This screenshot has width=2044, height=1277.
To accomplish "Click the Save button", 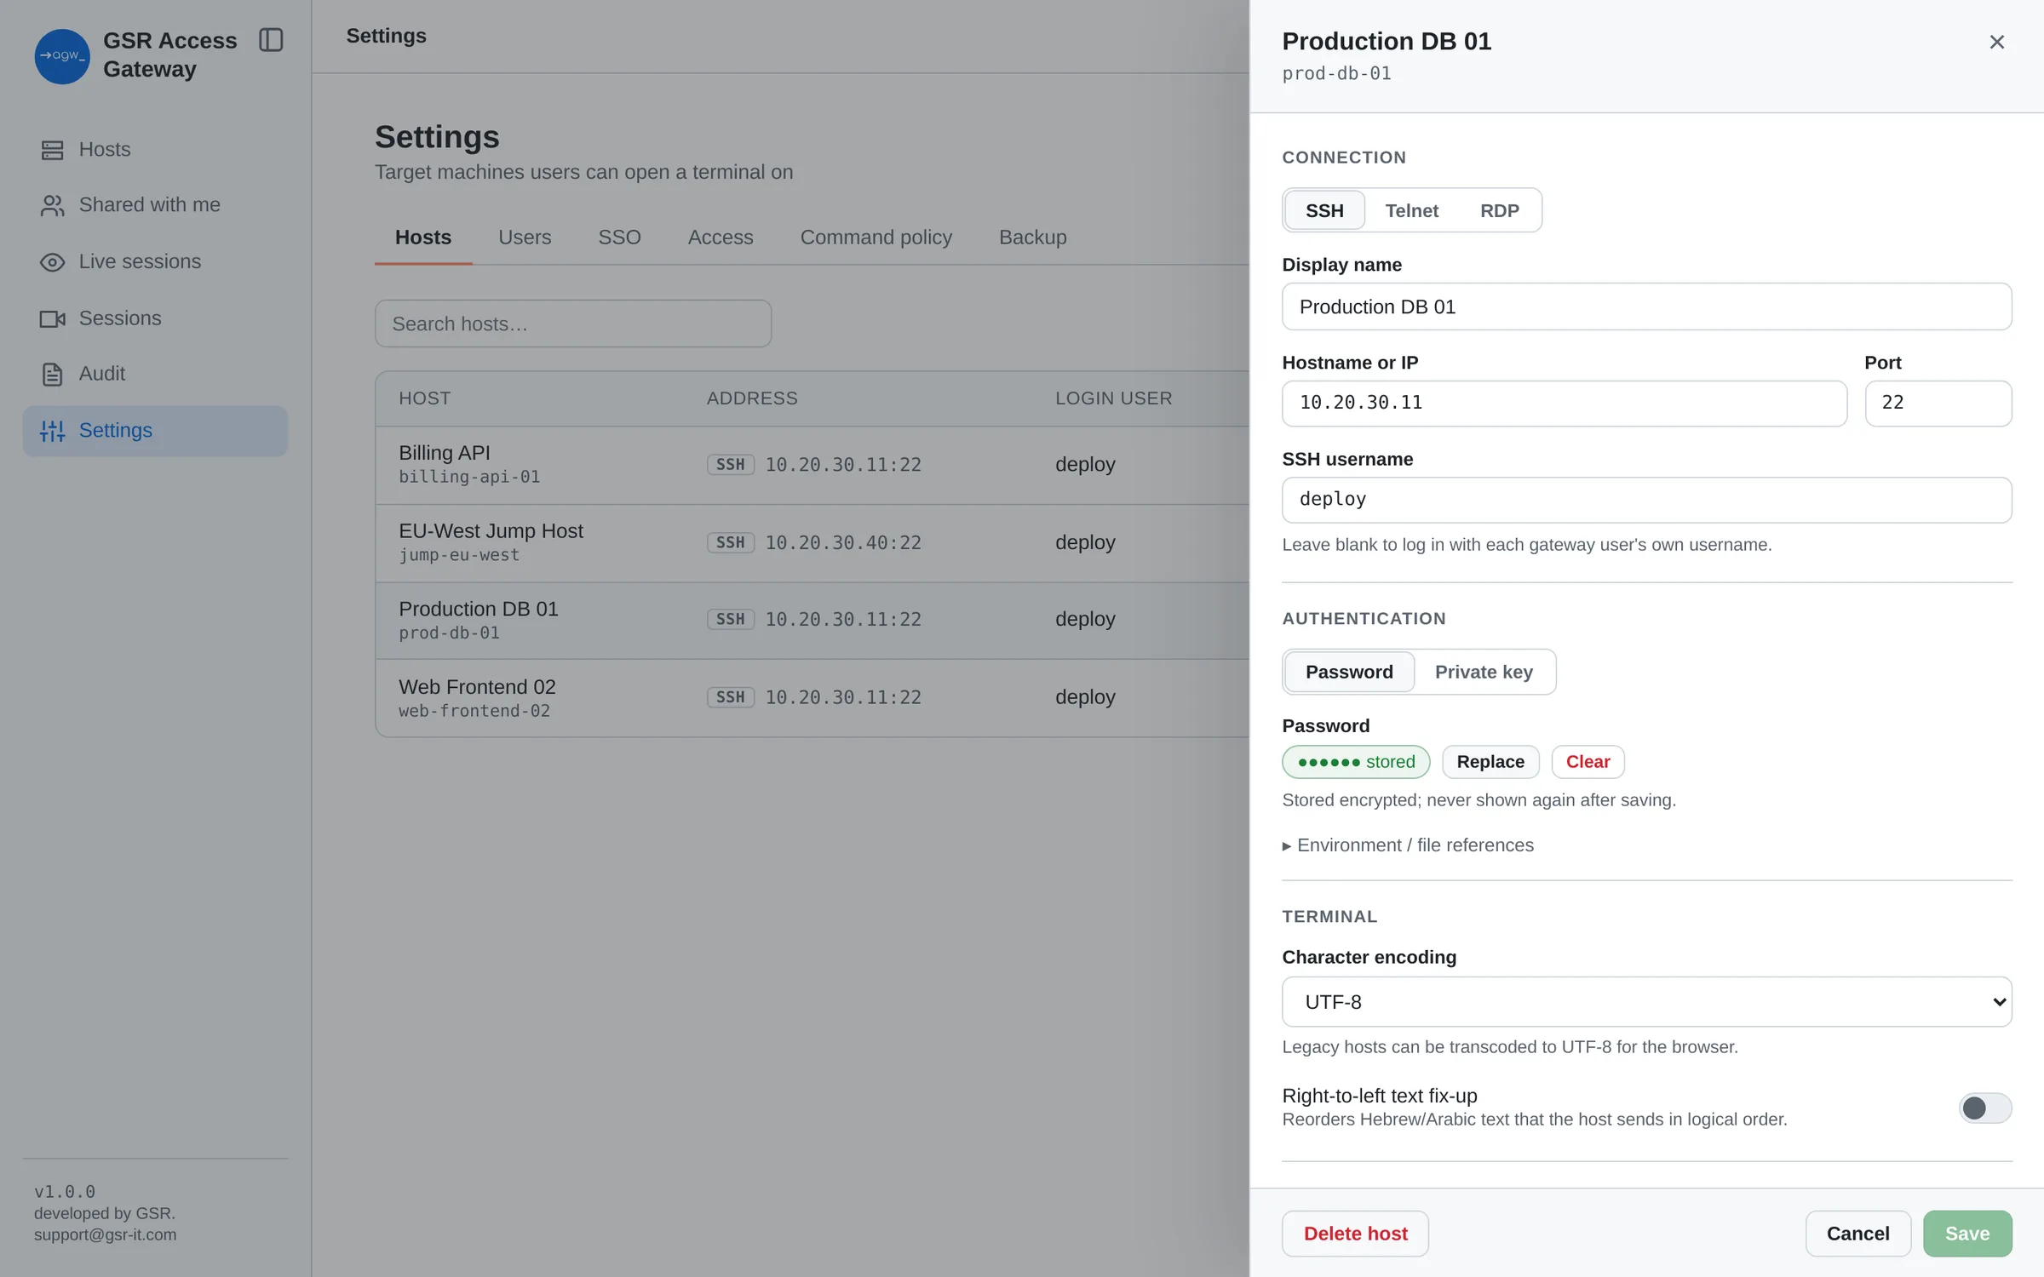I will tap(1967, 1234).
